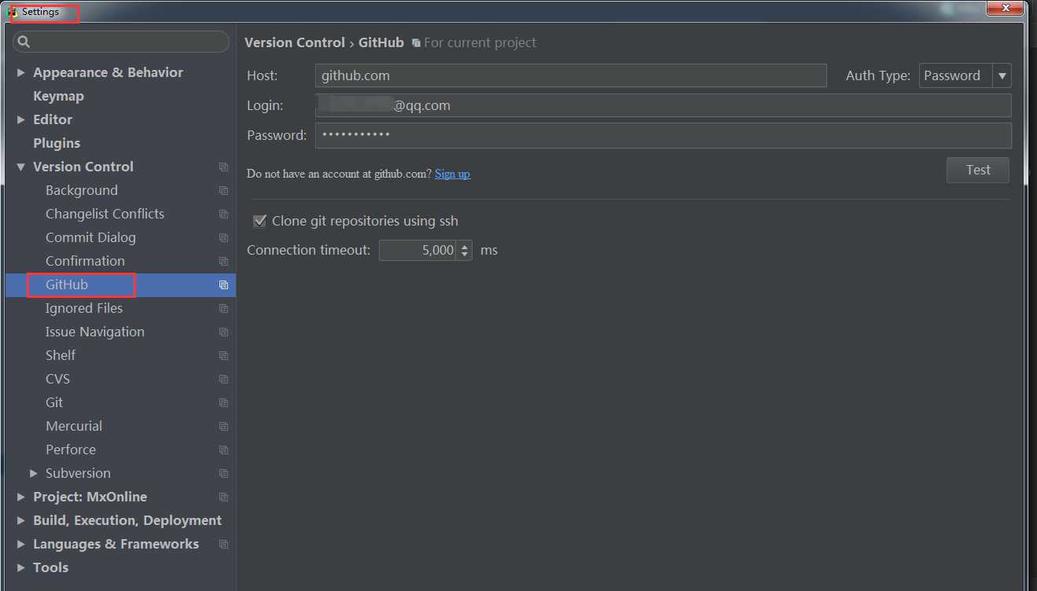Select Shelf item
The width and height of the screenshot is (1037, 591).
pos(61,355)
